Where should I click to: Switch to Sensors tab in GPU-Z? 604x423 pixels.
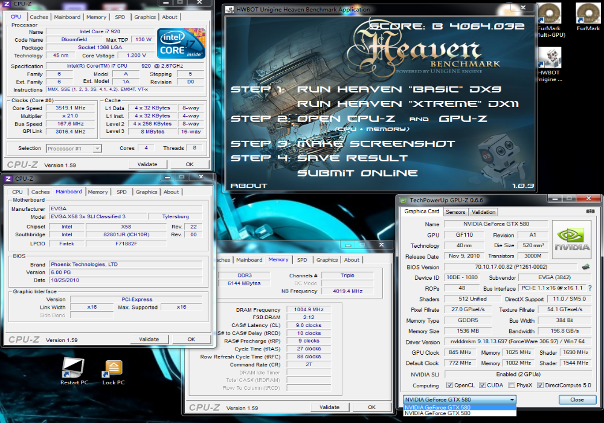pos(455,212)
